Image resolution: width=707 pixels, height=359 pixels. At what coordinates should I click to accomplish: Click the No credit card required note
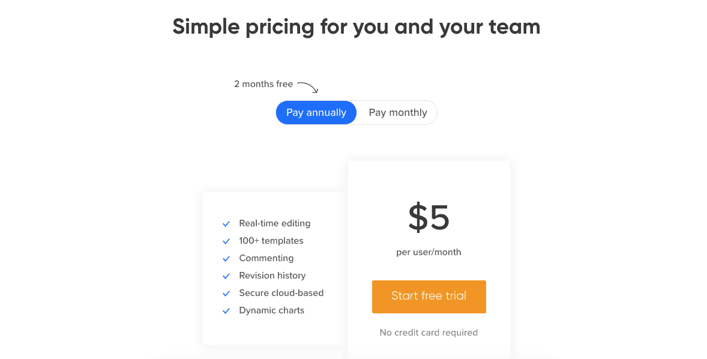point(429,333)
